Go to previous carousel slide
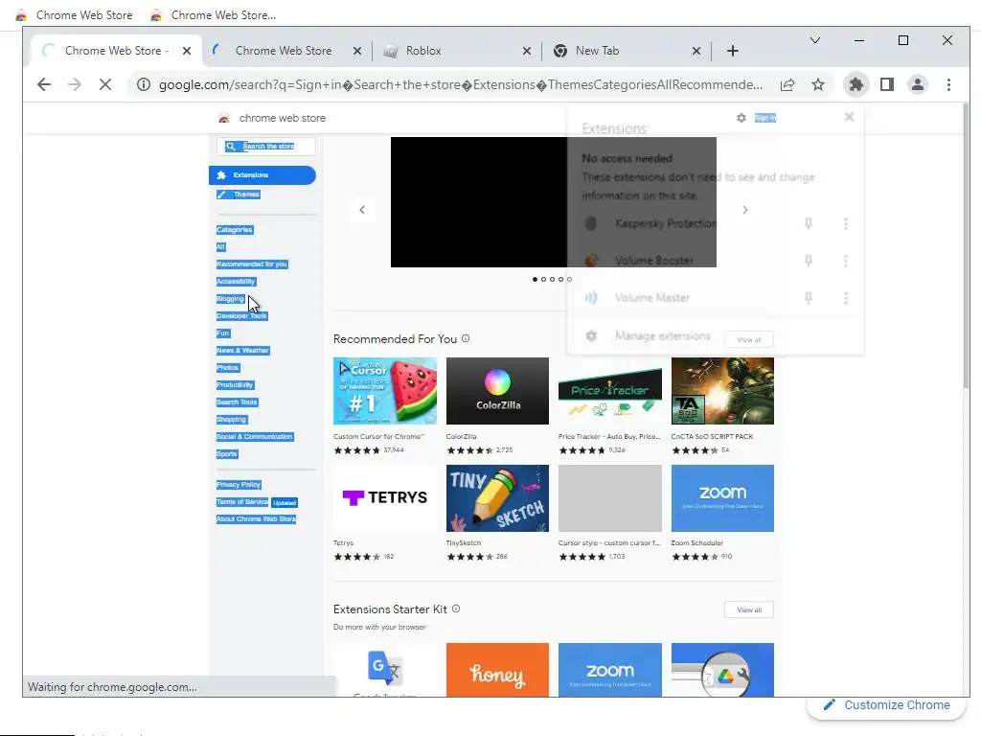Screen dimensions: 981x736 (x=362, y=210)
